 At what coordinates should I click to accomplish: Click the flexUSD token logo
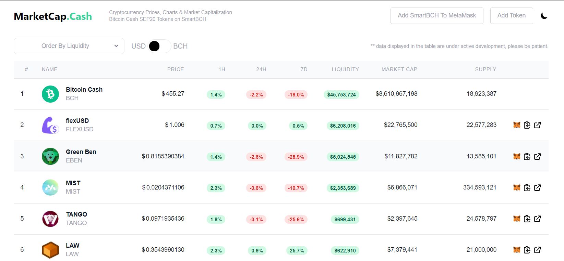coord(50,125)
